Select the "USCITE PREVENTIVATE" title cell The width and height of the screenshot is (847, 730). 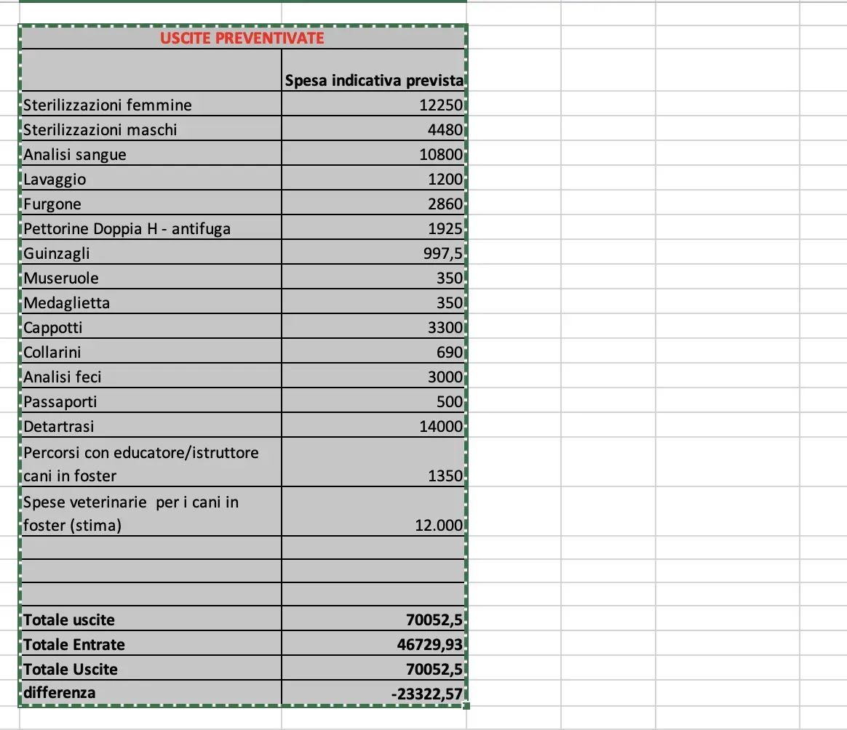pyautogui.click(x=242, y=38)
